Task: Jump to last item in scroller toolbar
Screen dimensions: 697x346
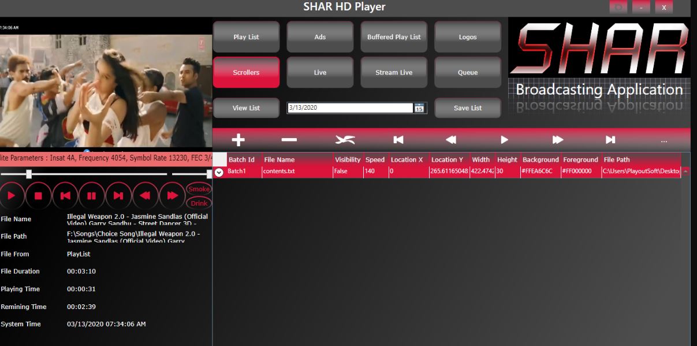Action: pyautogui.click(x=610, y=140)
